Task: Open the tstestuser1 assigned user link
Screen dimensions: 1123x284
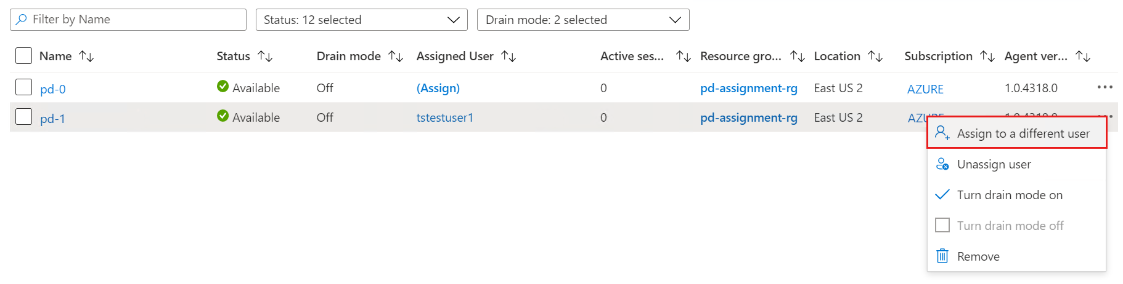Action: click(x=444, y=117)
